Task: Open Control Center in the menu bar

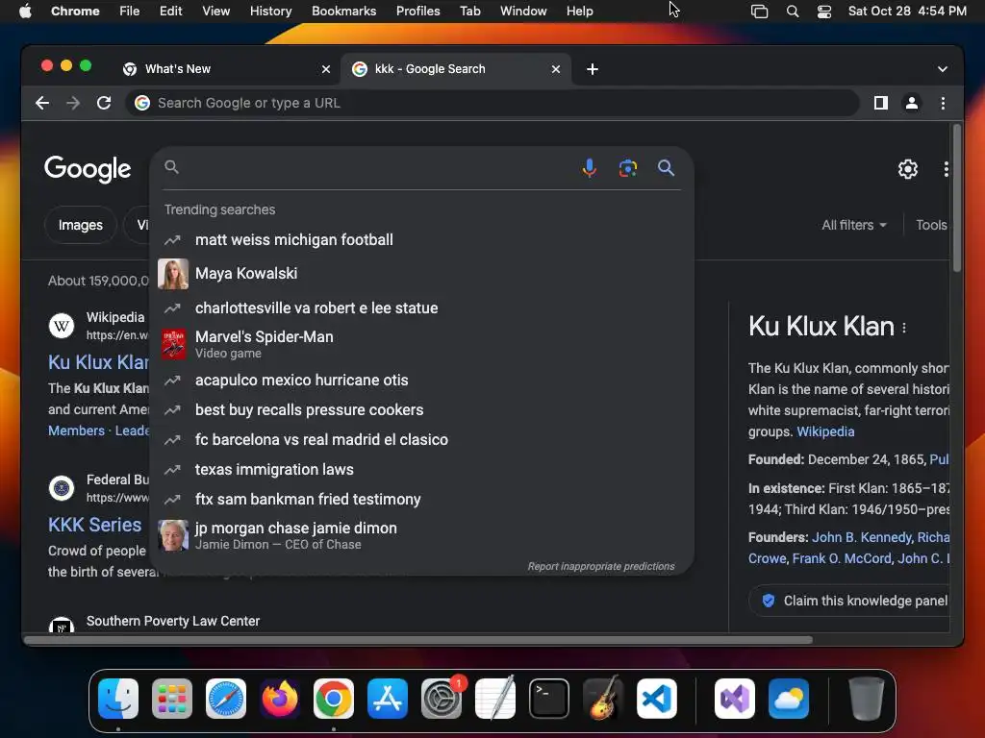Action: pos(824,11)
